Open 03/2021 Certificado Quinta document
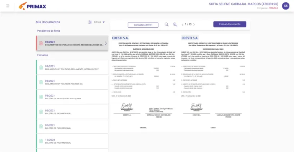 click(x=72, y=97)
